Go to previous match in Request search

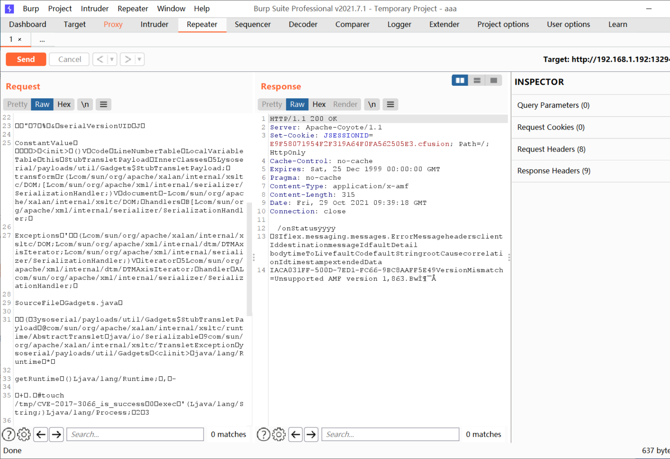(41, 435)
